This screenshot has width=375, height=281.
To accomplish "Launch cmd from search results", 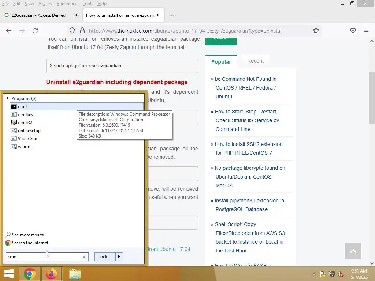I will pyautogui.click(x=77, y=106).
